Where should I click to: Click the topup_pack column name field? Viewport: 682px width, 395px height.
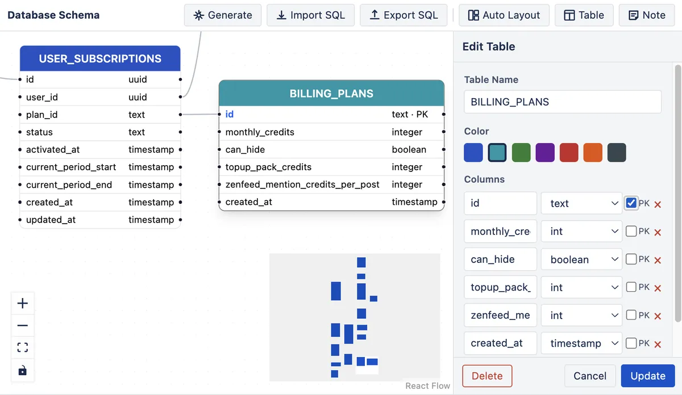coord(500,287)
